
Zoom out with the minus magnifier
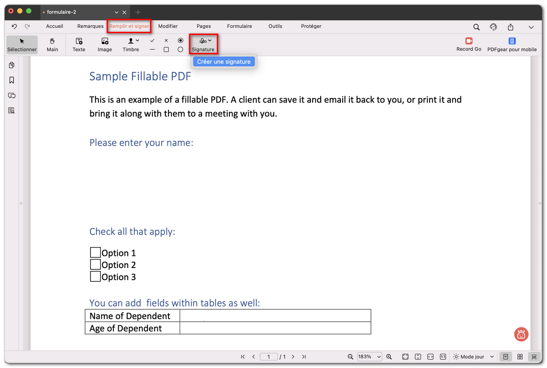pyautogui.click(x=350, y=357)
